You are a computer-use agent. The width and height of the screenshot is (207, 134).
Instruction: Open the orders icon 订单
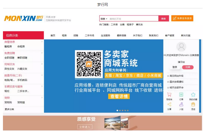(181, 95)
